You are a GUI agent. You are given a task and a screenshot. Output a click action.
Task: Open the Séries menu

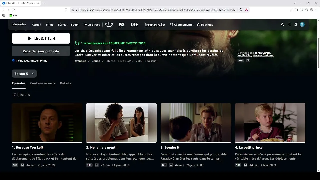[62, 25]
